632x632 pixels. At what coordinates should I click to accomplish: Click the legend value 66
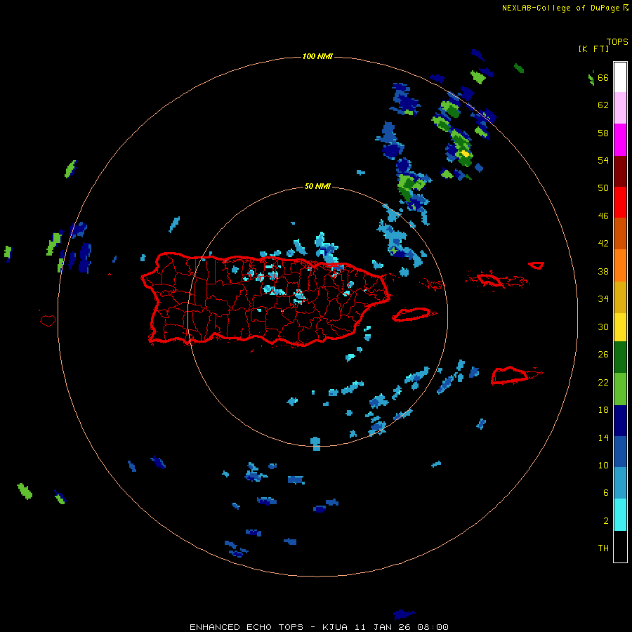click(603, 78)
